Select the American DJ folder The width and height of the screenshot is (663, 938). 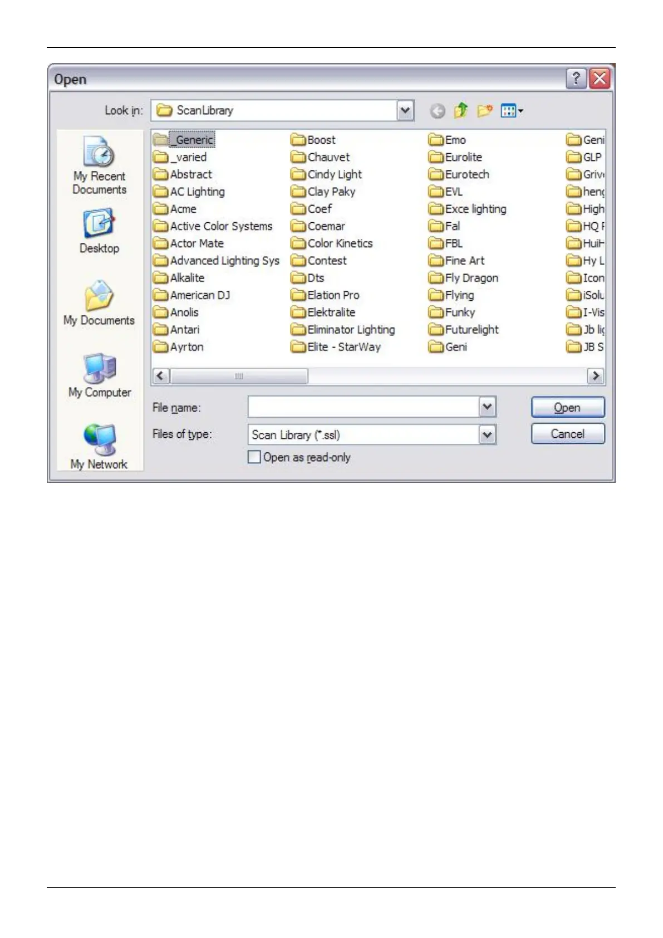click(199, 295)
